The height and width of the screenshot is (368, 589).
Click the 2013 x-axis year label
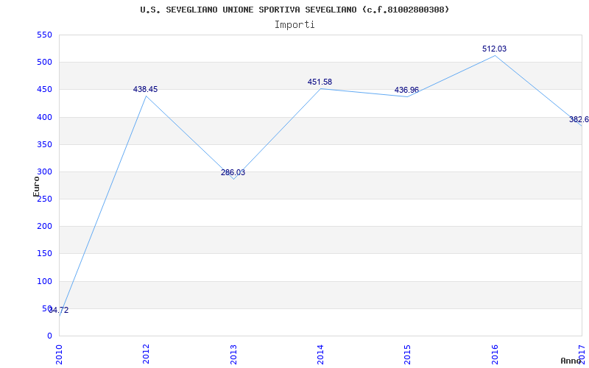pos(233,355)
